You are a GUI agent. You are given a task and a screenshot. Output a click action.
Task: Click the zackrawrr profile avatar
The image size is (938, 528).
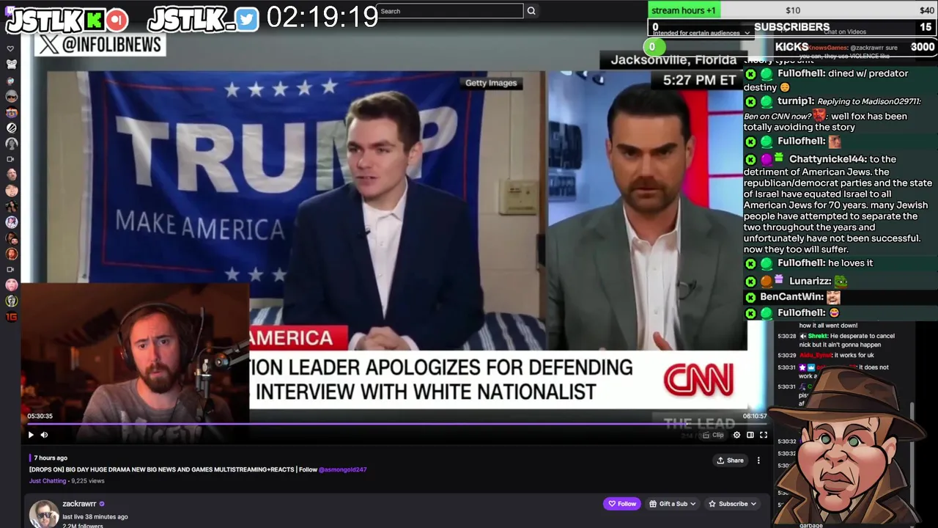(43, 513)
